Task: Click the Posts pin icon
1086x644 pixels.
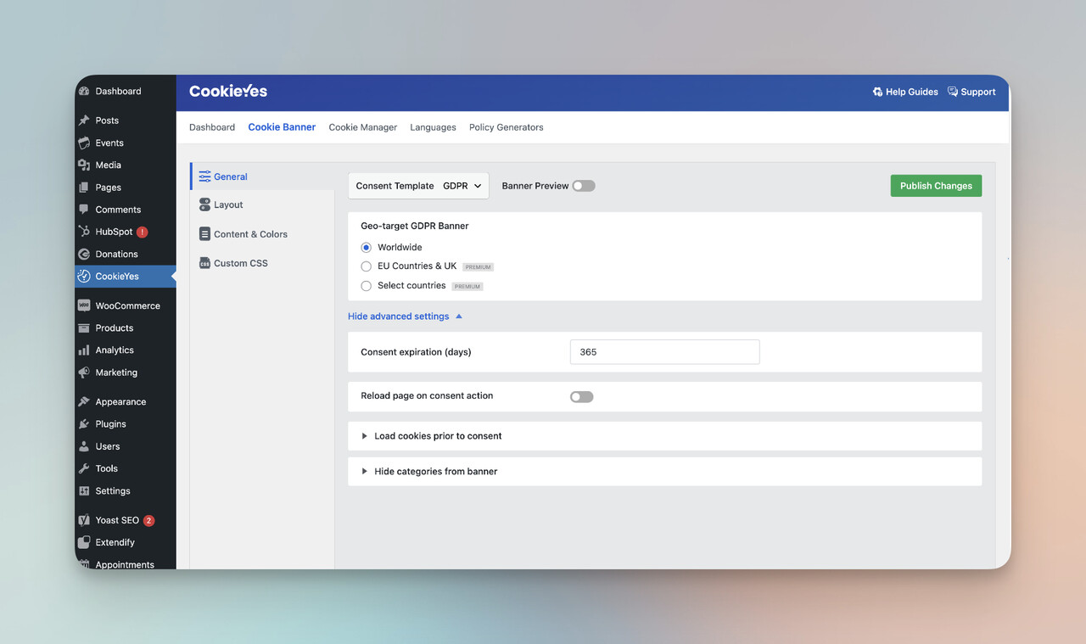Action: (x=84, y=120)
